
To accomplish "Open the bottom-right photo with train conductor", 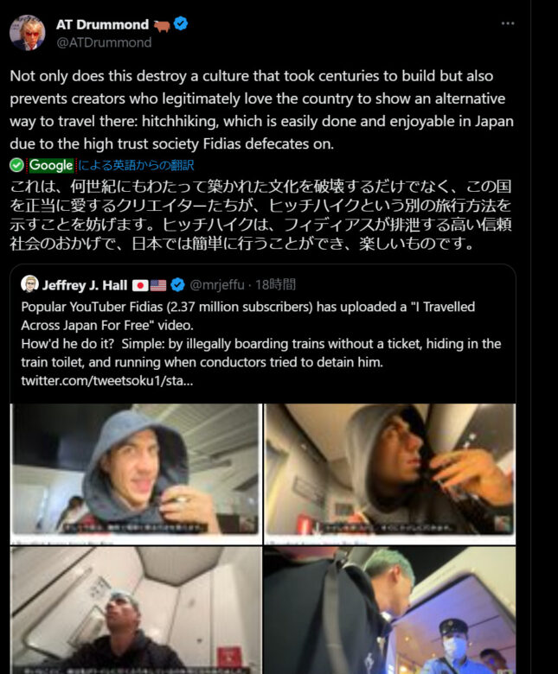I will 390,610.
